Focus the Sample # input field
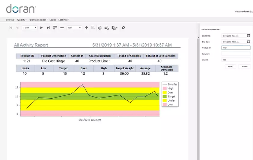 [236, 54]
